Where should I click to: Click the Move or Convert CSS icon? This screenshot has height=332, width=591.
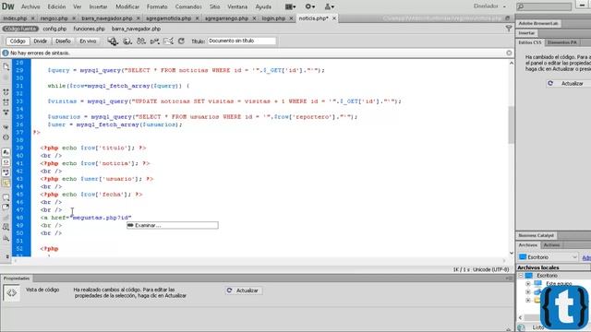(x=6, y=238)
